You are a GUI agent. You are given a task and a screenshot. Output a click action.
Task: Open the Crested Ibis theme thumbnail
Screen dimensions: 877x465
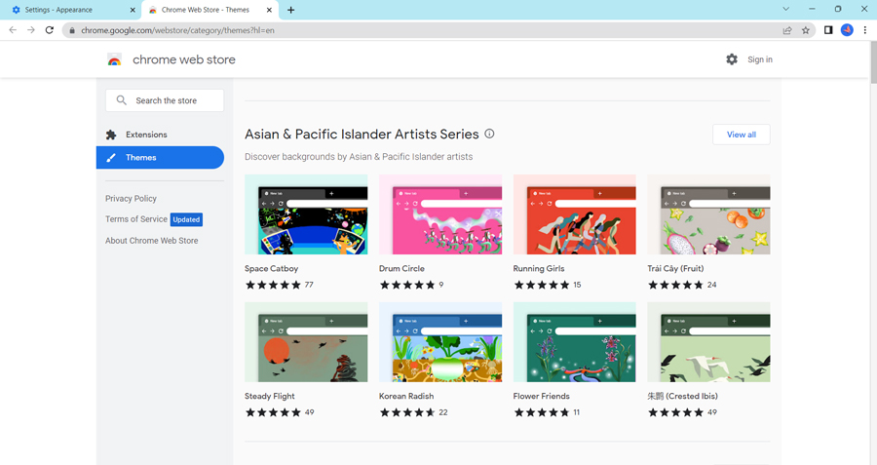[x=708, y=342]
